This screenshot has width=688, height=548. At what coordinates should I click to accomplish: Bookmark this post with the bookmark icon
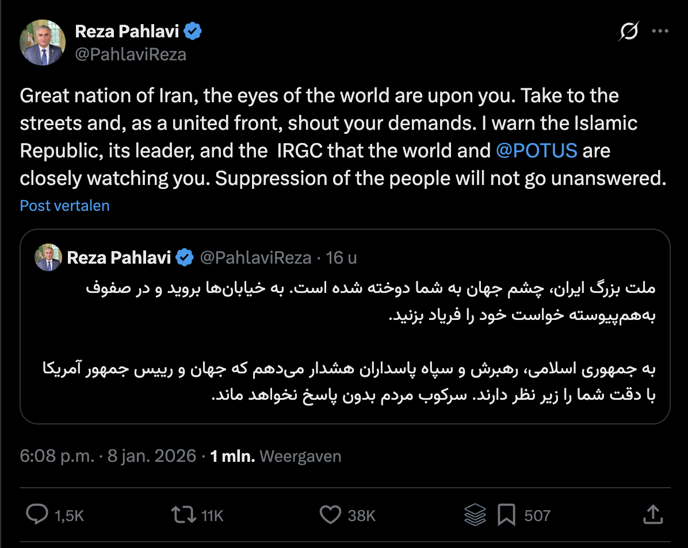click(x=506, y=515)
